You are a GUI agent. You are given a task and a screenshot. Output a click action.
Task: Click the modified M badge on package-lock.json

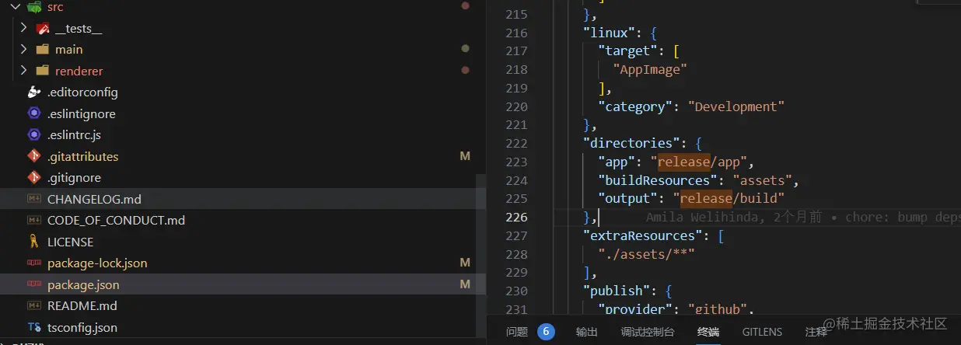[465, 263]
